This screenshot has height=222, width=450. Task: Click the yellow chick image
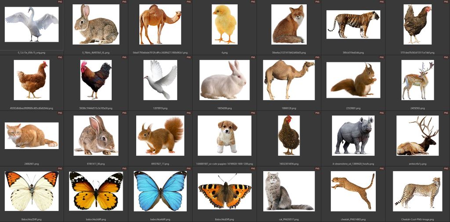(x=225, y=24)
